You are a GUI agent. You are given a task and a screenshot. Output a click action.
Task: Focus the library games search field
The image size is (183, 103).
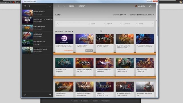72,24
